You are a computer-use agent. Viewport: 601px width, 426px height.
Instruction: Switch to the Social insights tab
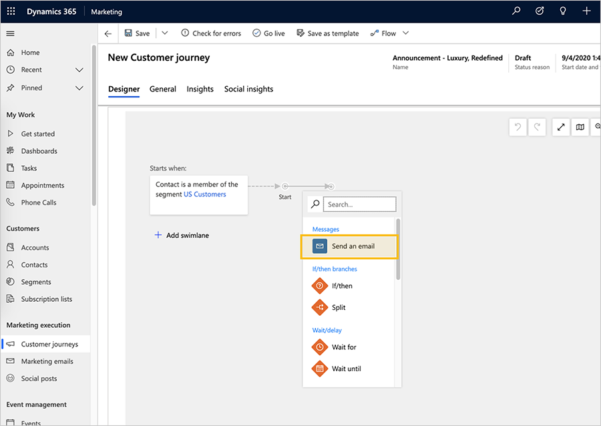[x=249, y=89]
